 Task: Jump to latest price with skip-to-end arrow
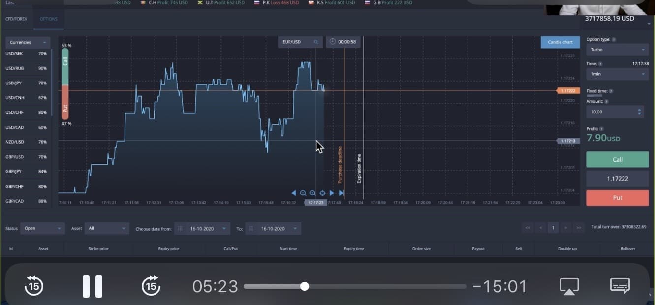click(x=342, y=193)
